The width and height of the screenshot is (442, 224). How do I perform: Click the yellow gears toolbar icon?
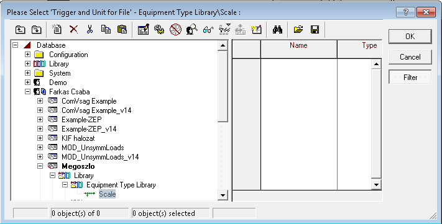tap(159, 29)
